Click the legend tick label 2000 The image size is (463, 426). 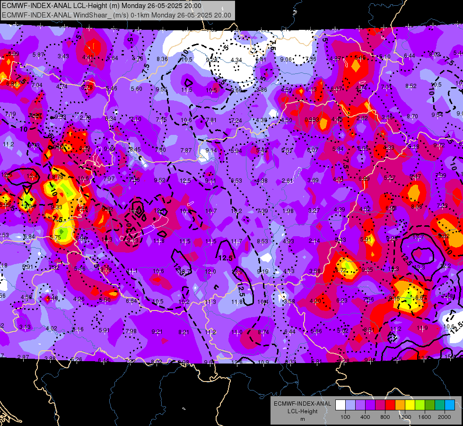(445, 417)
